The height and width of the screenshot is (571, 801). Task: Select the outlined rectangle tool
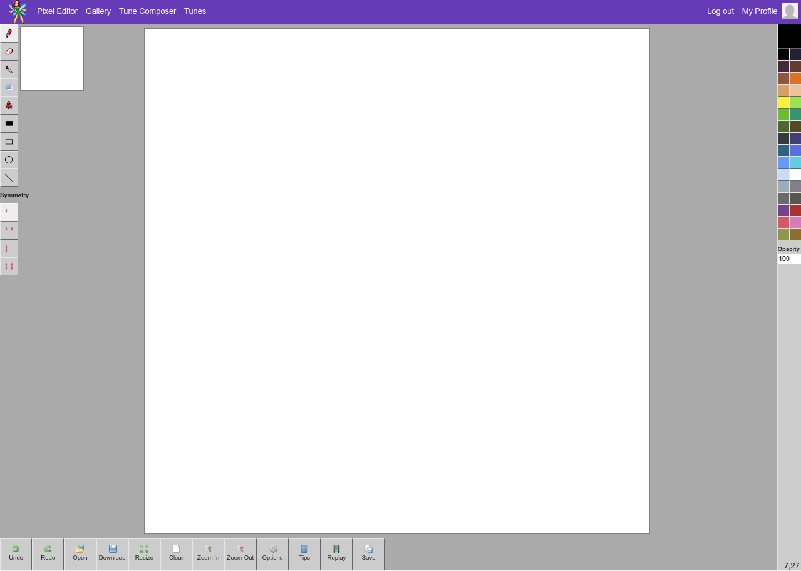pos(9,141)
